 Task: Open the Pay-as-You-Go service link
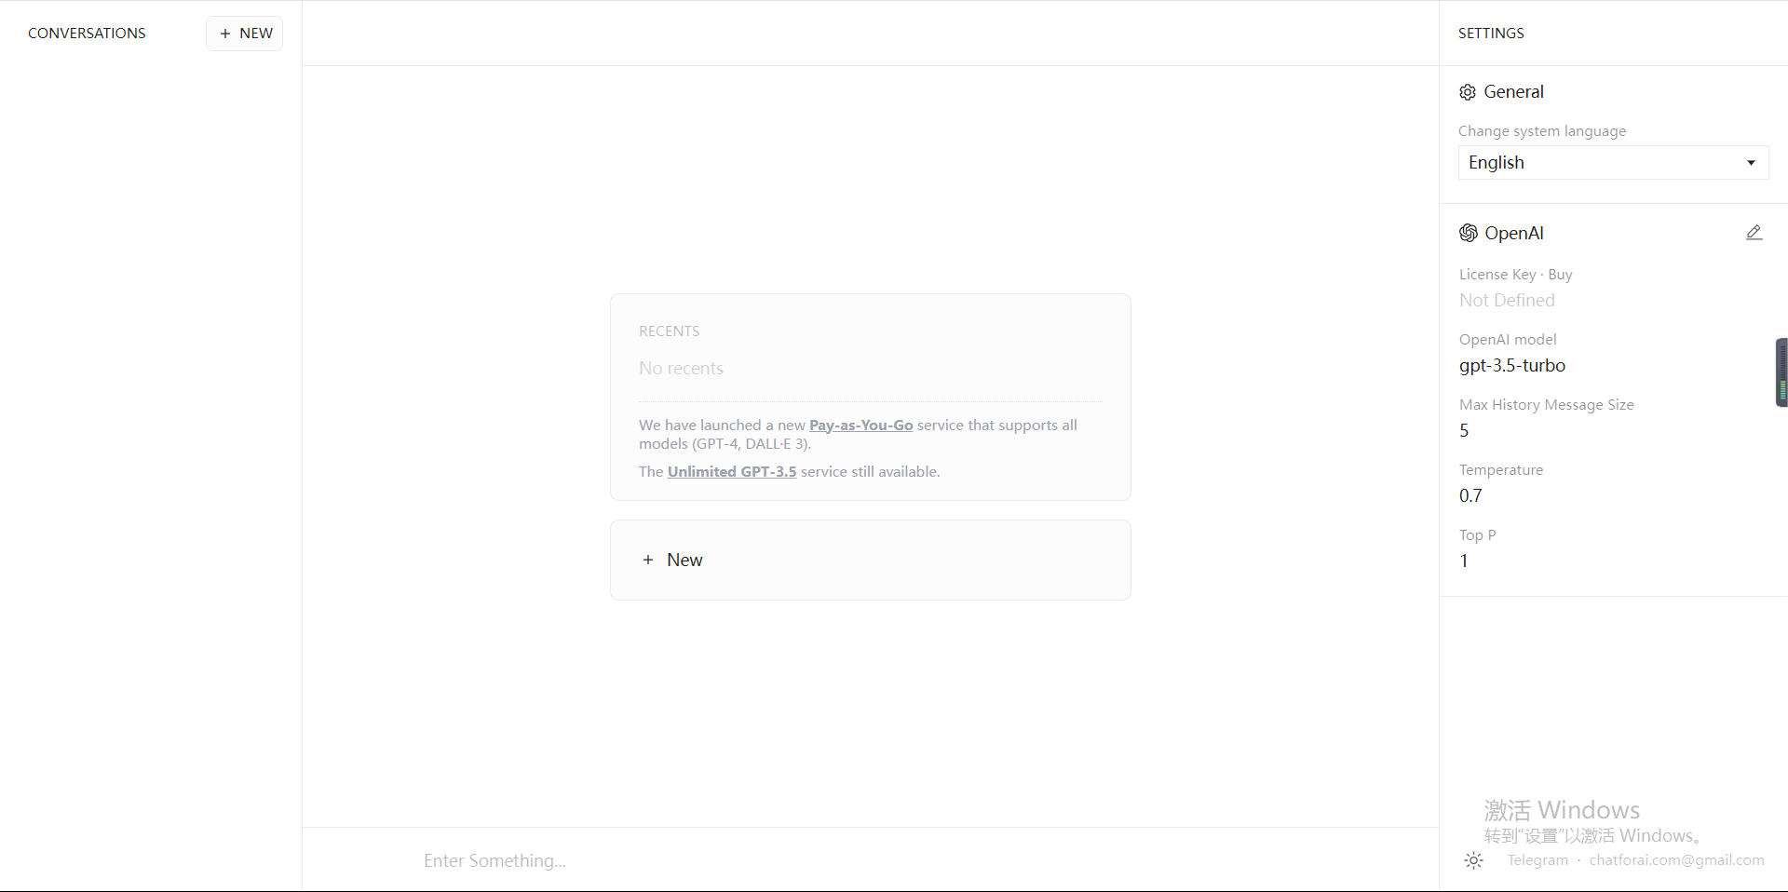click(860, 425)
